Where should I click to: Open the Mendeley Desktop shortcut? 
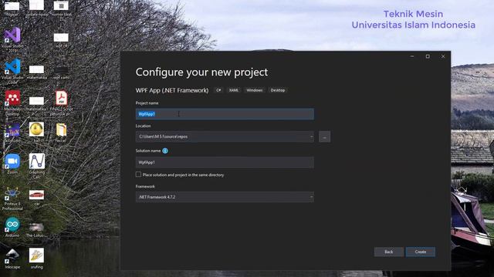point(12,102)
